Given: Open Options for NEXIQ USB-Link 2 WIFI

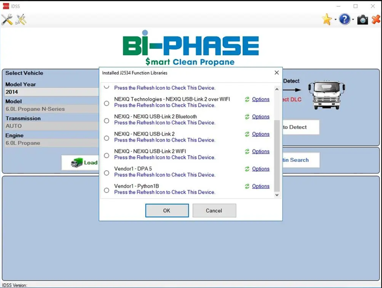Looking at the screenshot, I should pyautogui.click(x=260, y=151).
